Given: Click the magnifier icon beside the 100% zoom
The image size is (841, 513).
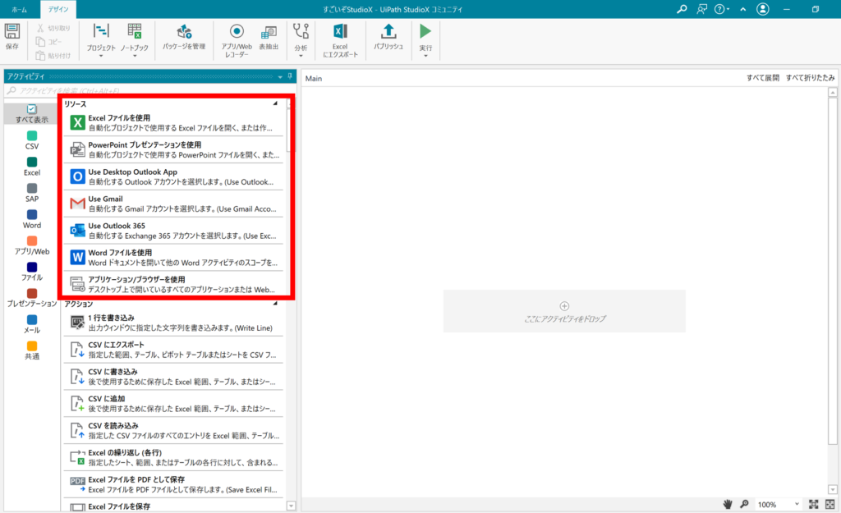Looking at the screenshot, I should point(744,505).
